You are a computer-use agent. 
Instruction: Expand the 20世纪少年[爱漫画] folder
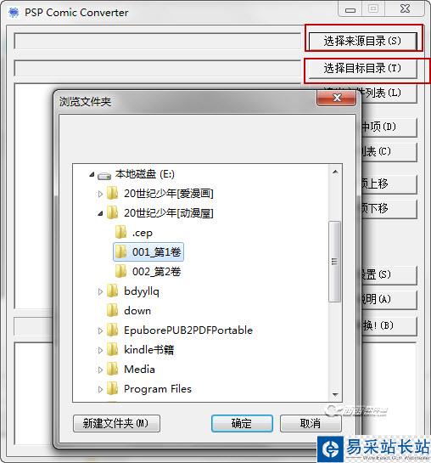click(x=100, y=194)
